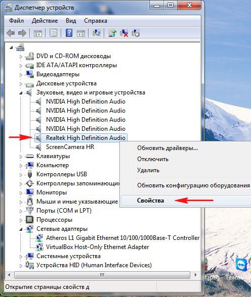Select Отключить in the context menu
The width and height of the screenshot is (251, 297).
[x=153, y=159]
